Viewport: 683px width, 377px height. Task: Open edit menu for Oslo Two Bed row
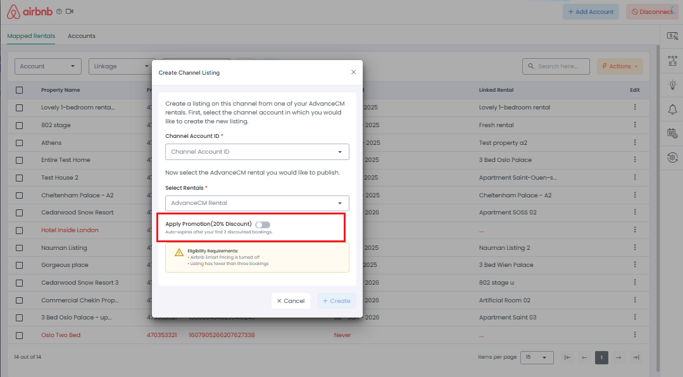coord(635,335)
